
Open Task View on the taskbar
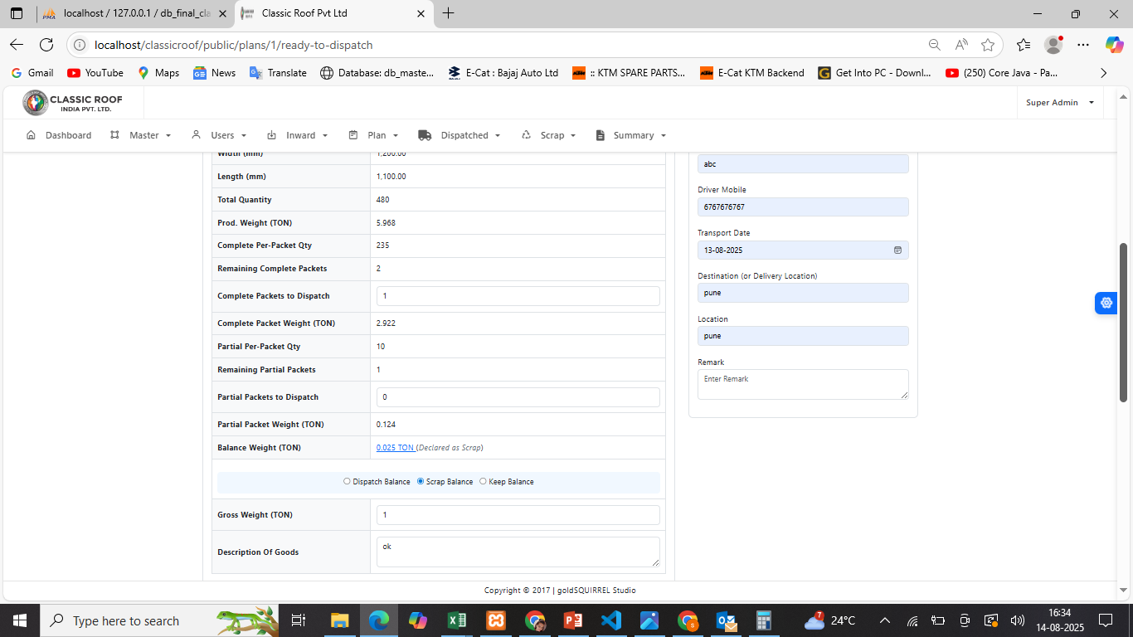[x=299, y=620]
